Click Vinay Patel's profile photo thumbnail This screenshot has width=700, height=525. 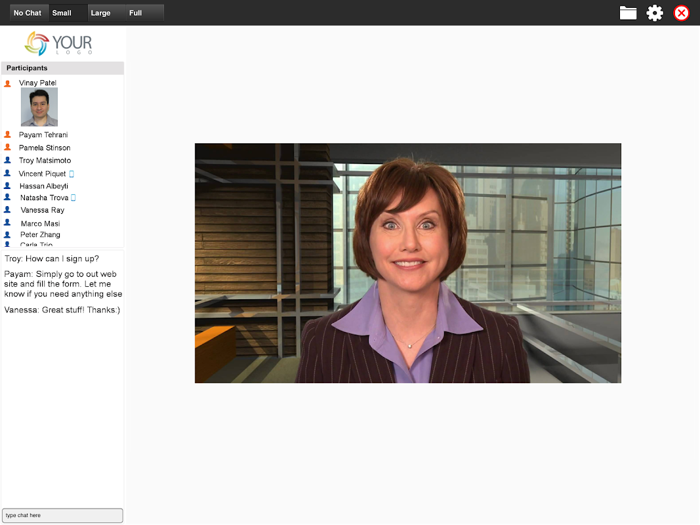click(x=39, y=107)
